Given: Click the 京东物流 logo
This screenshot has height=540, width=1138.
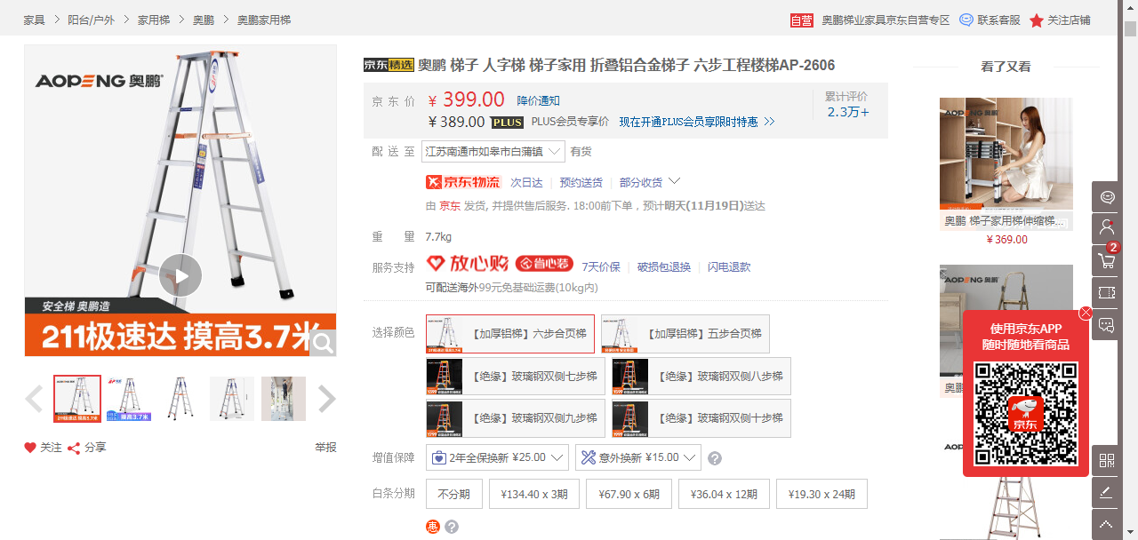Looking at the screenshot, I should click(462, 182).
